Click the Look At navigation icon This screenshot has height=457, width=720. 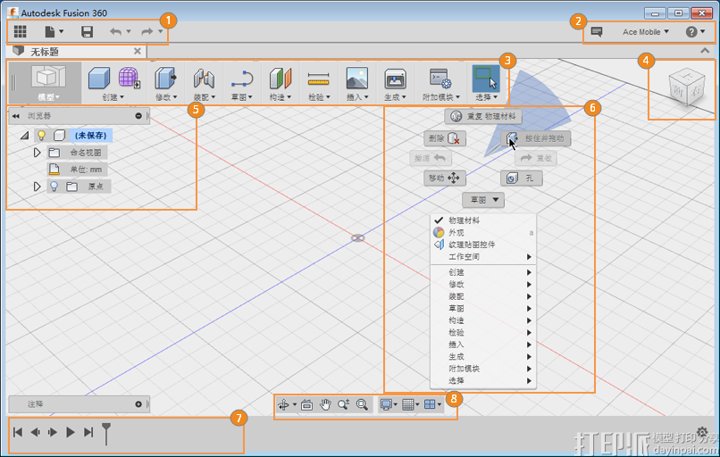[306, 404]
